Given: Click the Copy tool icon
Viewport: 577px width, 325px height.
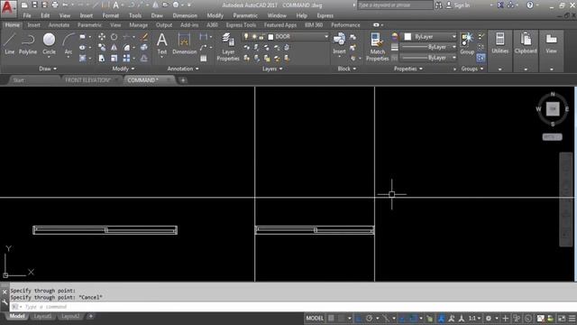Looking at the screenshot, I should pyautogui.click(x=102, y=48).
